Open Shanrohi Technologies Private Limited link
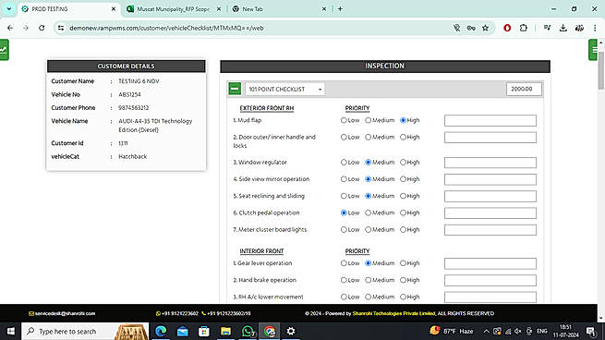The width and height of the screenshot is (605, 340). (394, 313)
